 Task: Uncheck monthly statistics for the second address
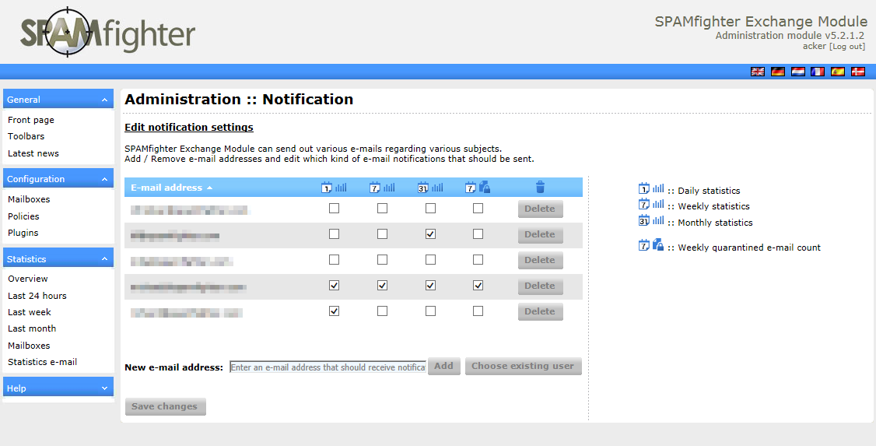[430, 234]
